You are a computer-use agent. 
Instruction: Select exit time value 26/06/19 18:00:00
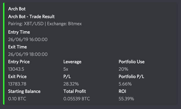(28, 54)
